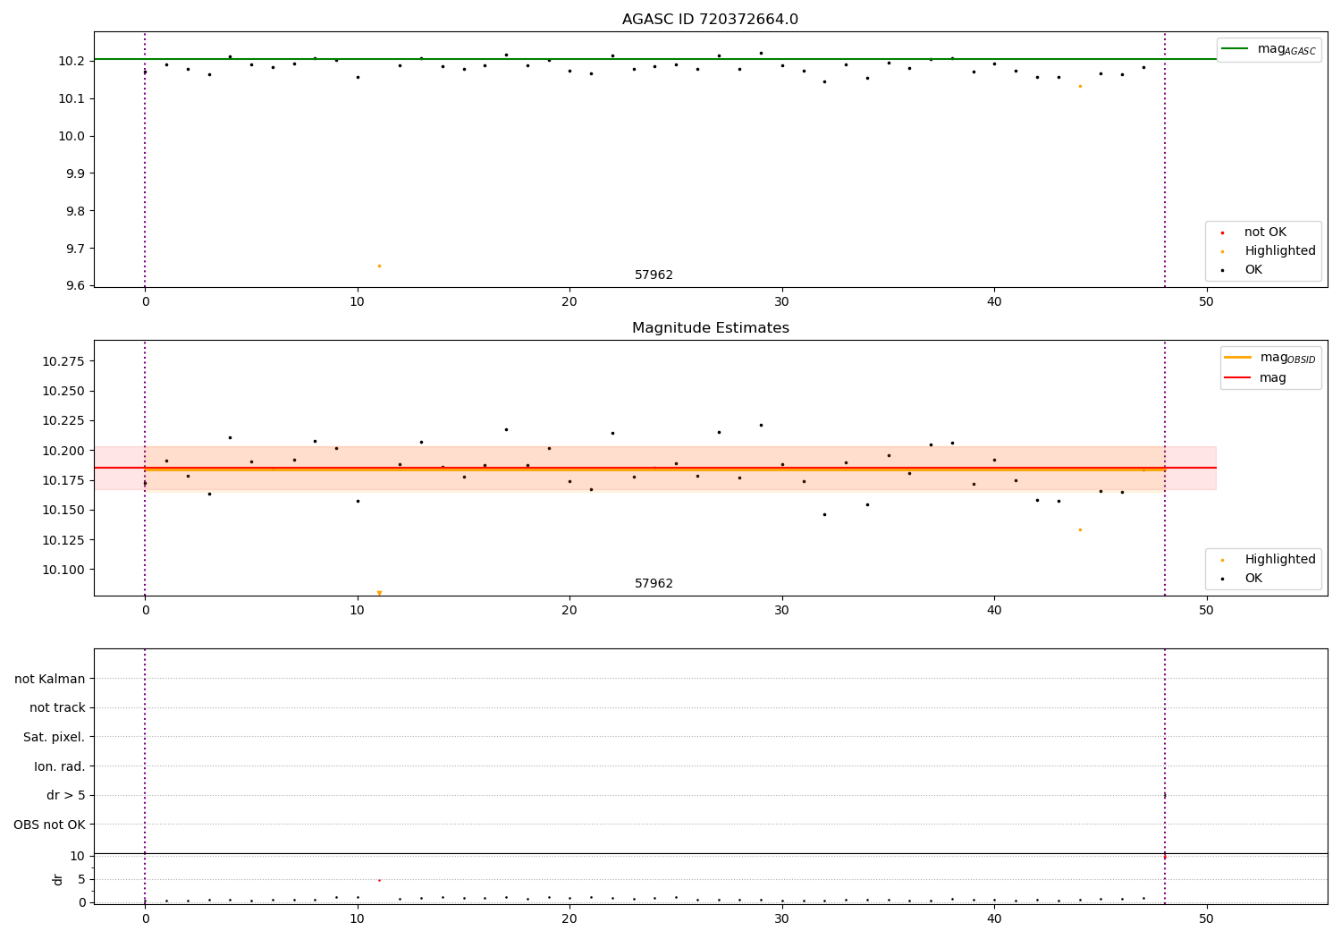Click y-tick "10.100" on the middle plot

[x=63, y=570]
